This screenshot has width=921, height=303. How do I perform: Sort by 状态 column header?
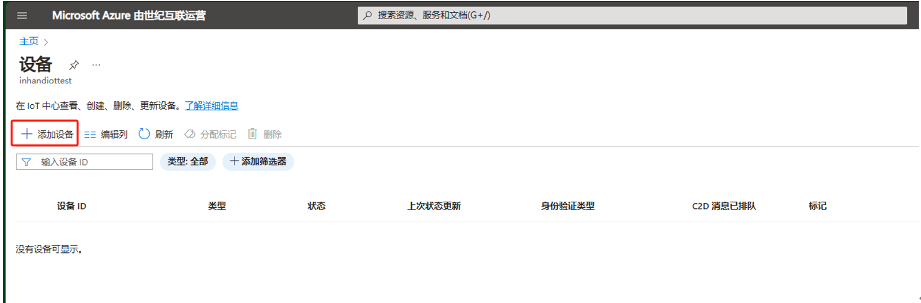(317, 206)
